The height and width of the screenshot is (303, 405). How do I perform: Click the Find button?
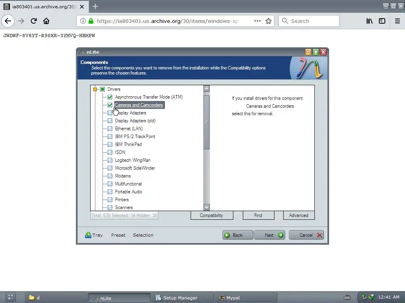259,215
